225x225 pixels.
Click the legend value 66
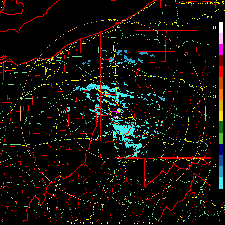(215, 27)
